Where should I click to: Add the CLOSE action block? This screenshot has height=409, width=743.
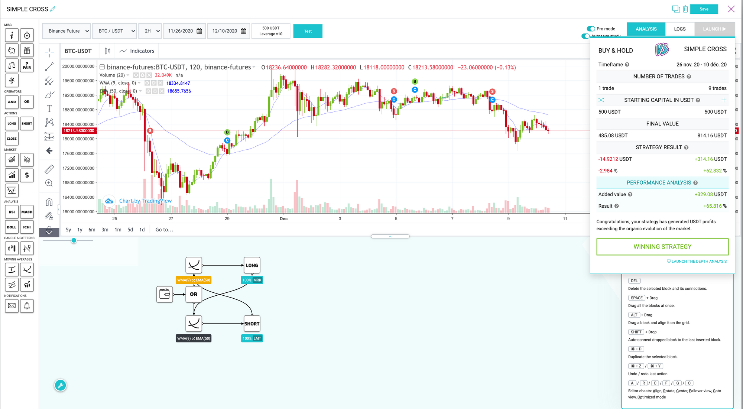coord(12,139)
